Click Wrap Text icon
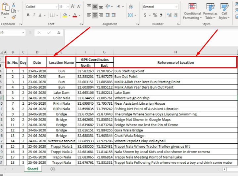The image size is (238, 176). [x=130, y=7]
